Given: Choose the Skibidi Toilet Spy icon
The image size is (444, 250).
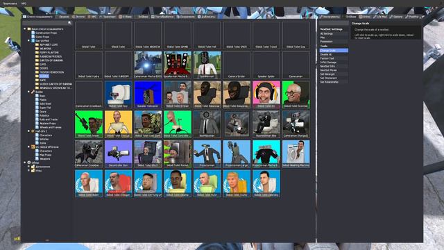Looking at the screenshot, I should (x=119, y=94).
